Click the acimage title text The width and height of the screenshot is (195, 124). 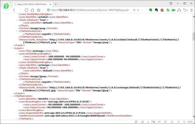coord(38,51)
